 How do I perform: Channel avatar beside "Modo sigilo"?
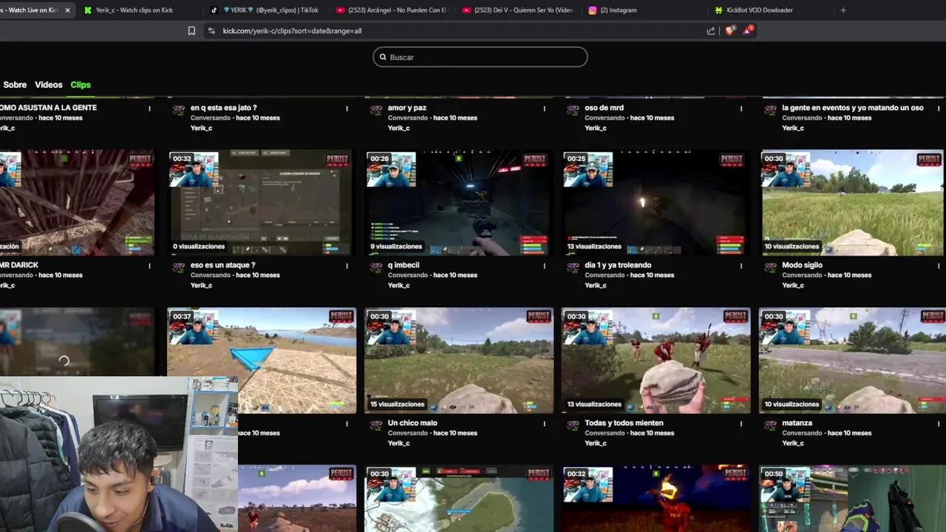coord(769,267)
